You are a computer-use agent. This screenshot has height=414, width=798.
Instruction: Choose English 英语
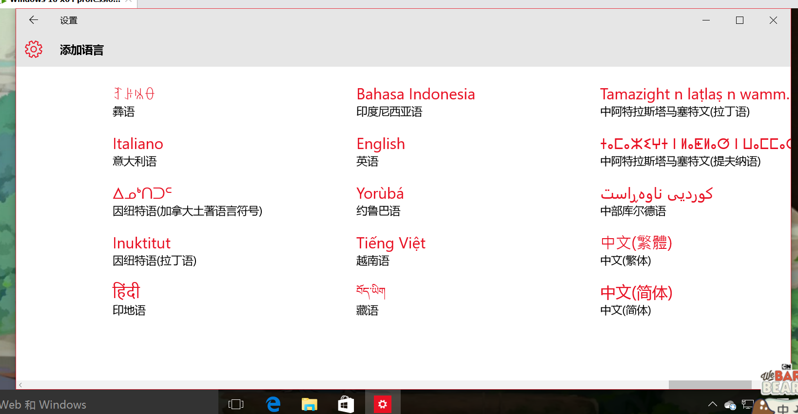click(381, 152)
